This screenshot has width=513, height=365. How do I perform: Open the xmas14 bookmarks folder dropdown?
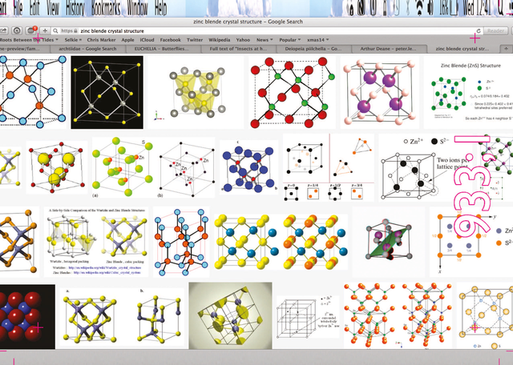click(317, 39)
